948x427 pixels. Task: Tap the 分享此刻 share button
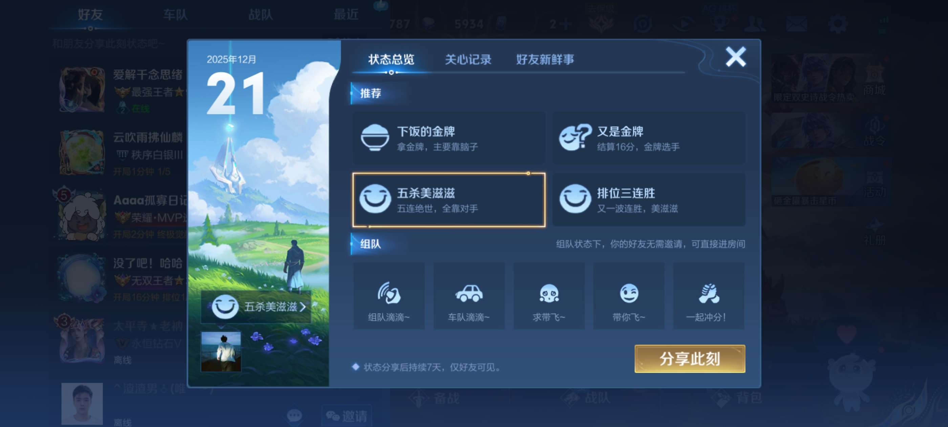690,359
